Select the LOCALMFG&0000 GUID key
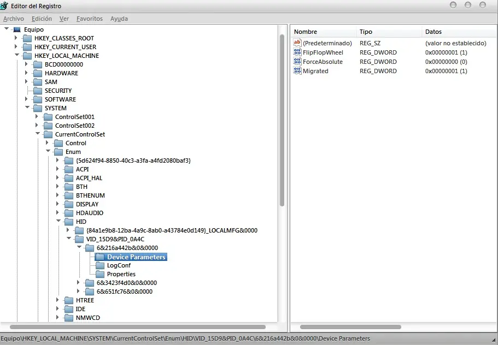 tap(172, 230)
